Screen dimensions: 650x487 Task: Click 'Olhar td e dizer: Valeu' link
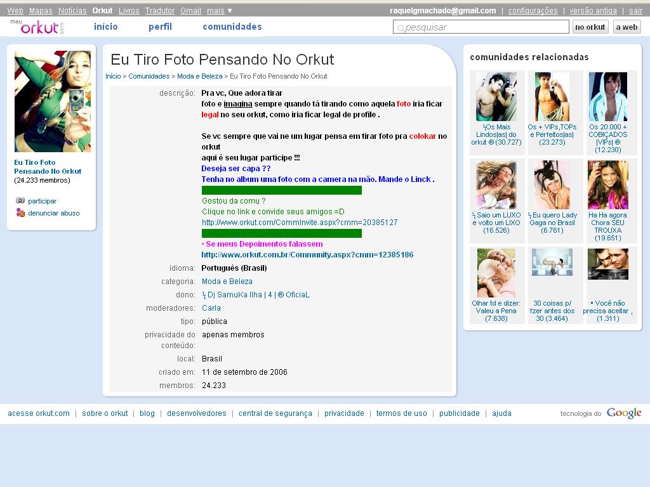pos(496,311)
